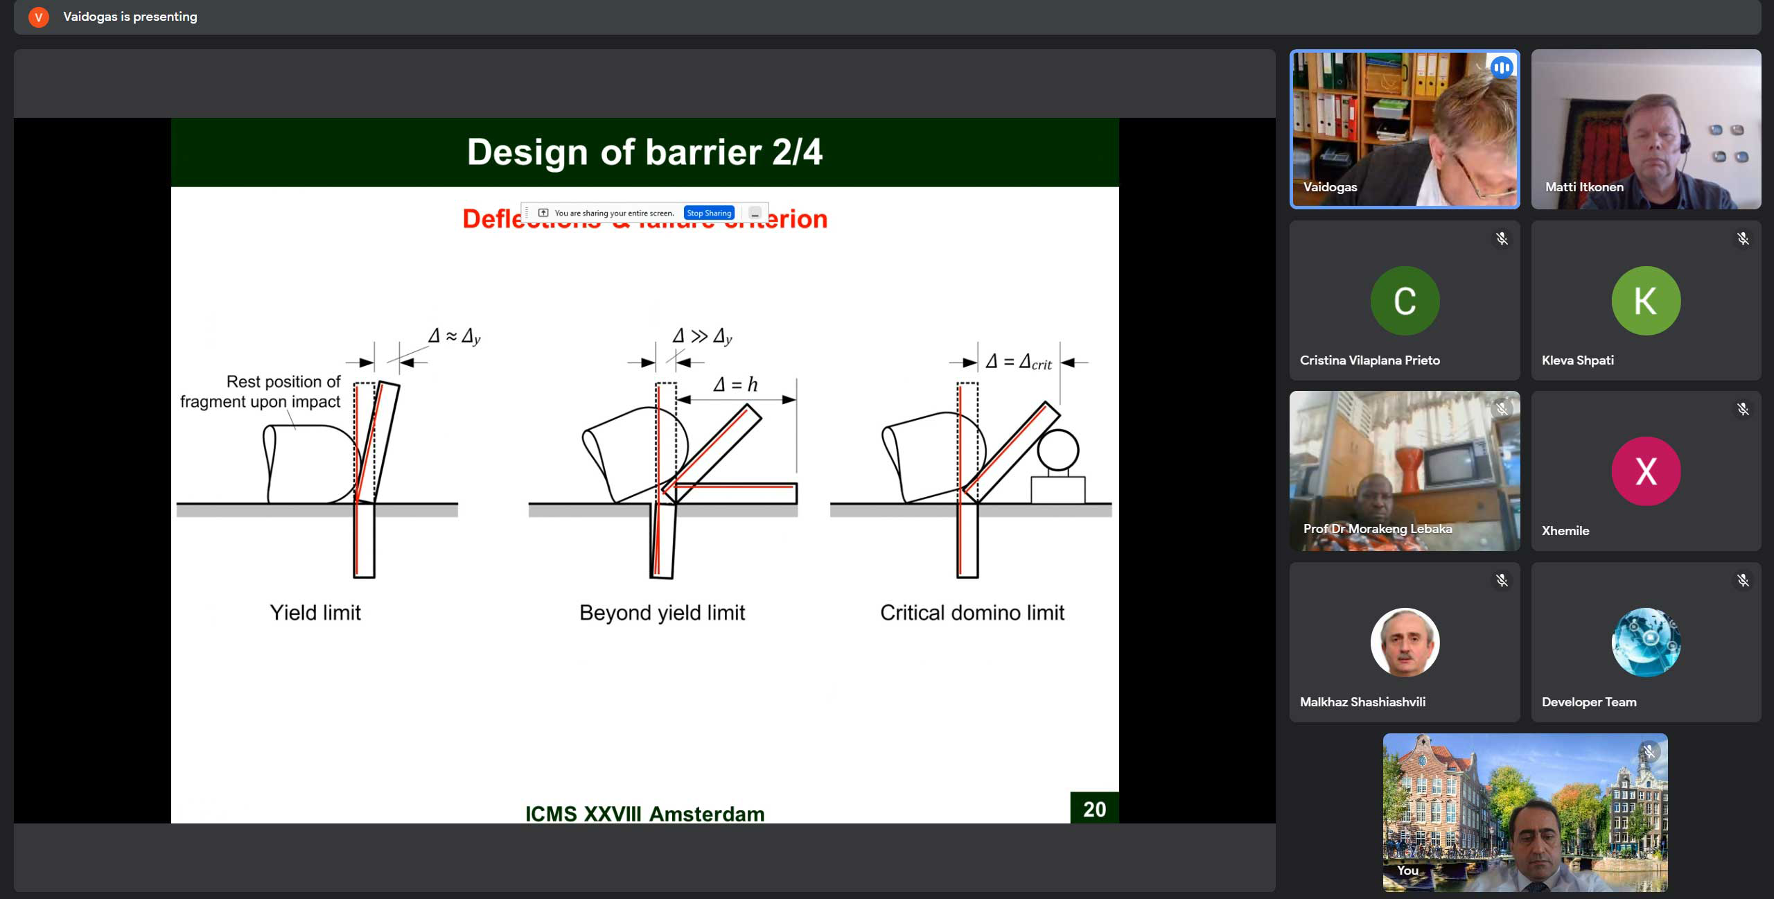Click muted mic icon on Xhemile tile
Viewport: 1774px width, 899px height.
click(x=1742, y=410)
